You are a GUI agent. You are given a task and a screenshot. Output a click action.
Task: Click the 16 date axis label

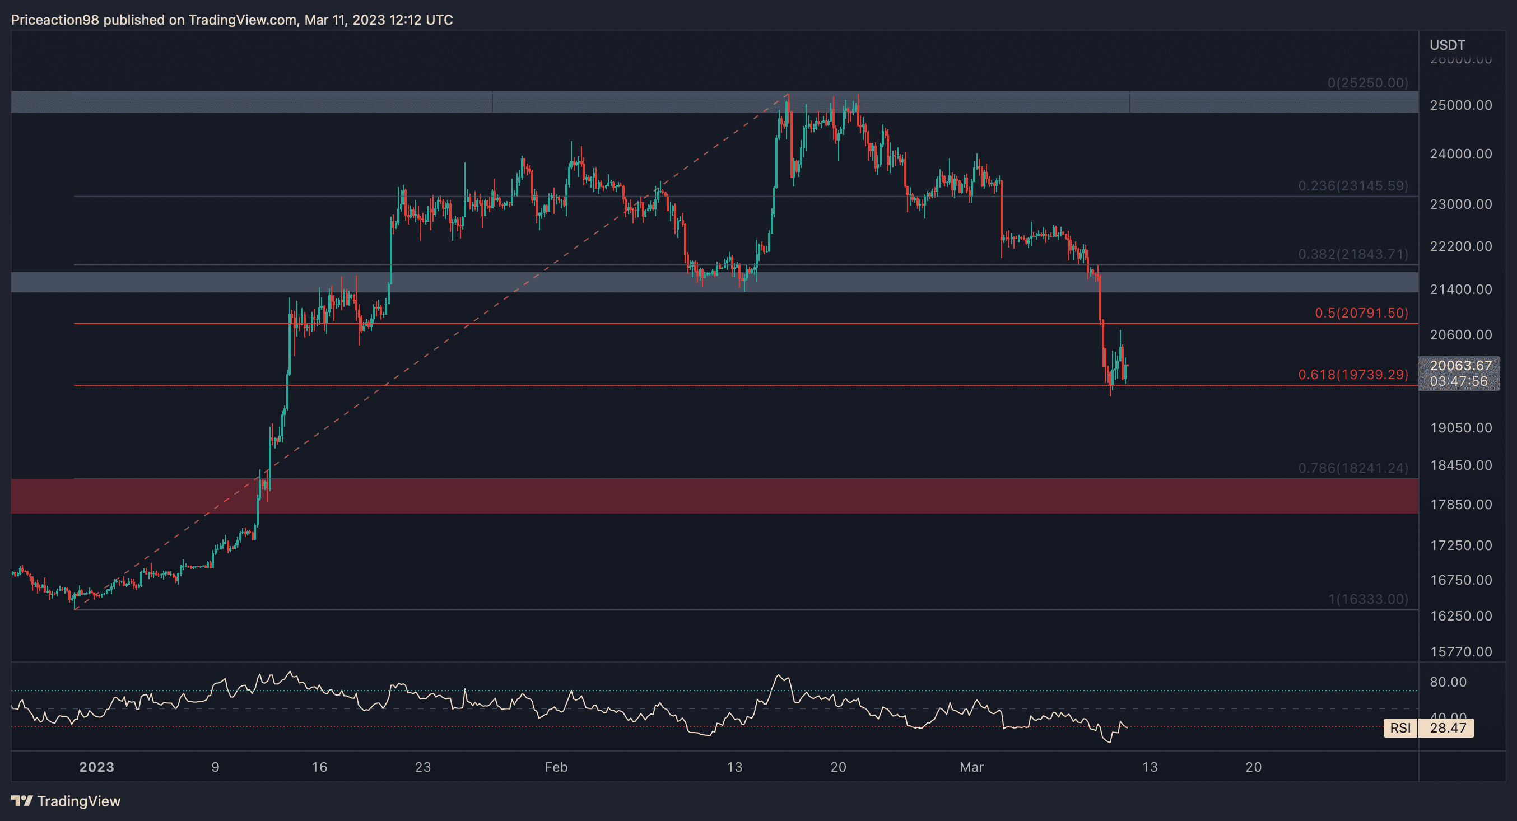319,767
